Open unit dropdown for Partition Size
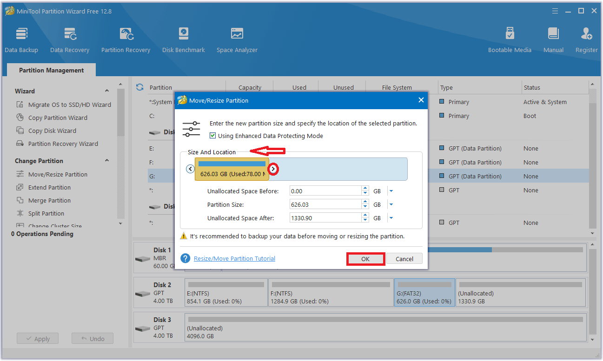Image resolution: width=603 pixels, height=361 pixels. 391,204
